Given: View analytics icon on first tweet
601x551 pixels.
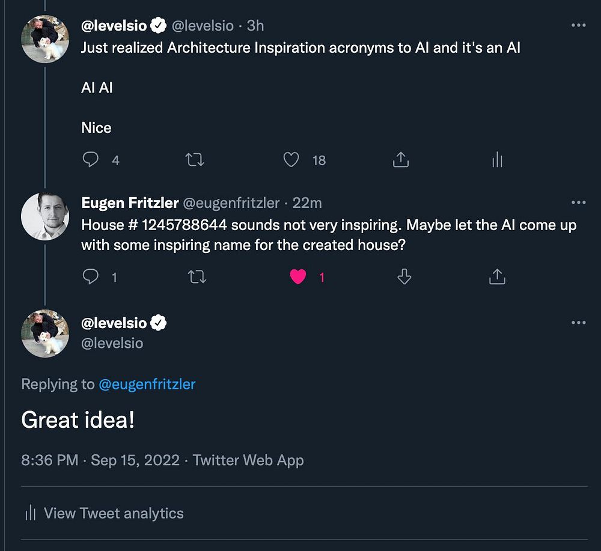Looking at the screenshot, I should point(497,159).
